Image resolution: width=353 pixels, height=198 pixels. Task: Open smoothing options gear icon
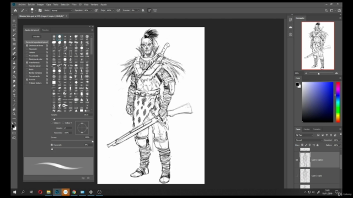tap(143, 10)
